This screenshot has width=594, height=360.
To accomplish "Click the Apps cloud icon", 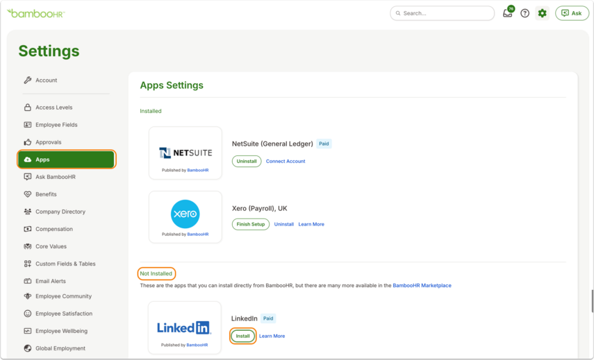I will pyautogui.click(x=28, y=160).
